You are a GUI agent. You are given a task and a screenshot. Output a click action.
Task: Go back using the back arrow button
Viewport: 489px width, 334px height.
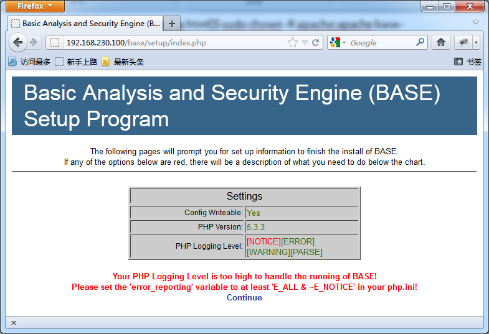pos(18,42)
